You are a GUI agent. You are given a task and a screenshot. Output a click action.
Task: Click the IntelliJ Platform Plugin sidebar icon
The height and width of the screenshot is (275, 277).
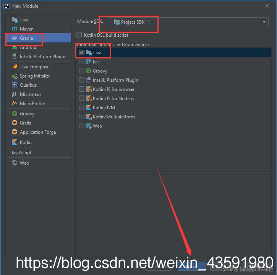15,57
